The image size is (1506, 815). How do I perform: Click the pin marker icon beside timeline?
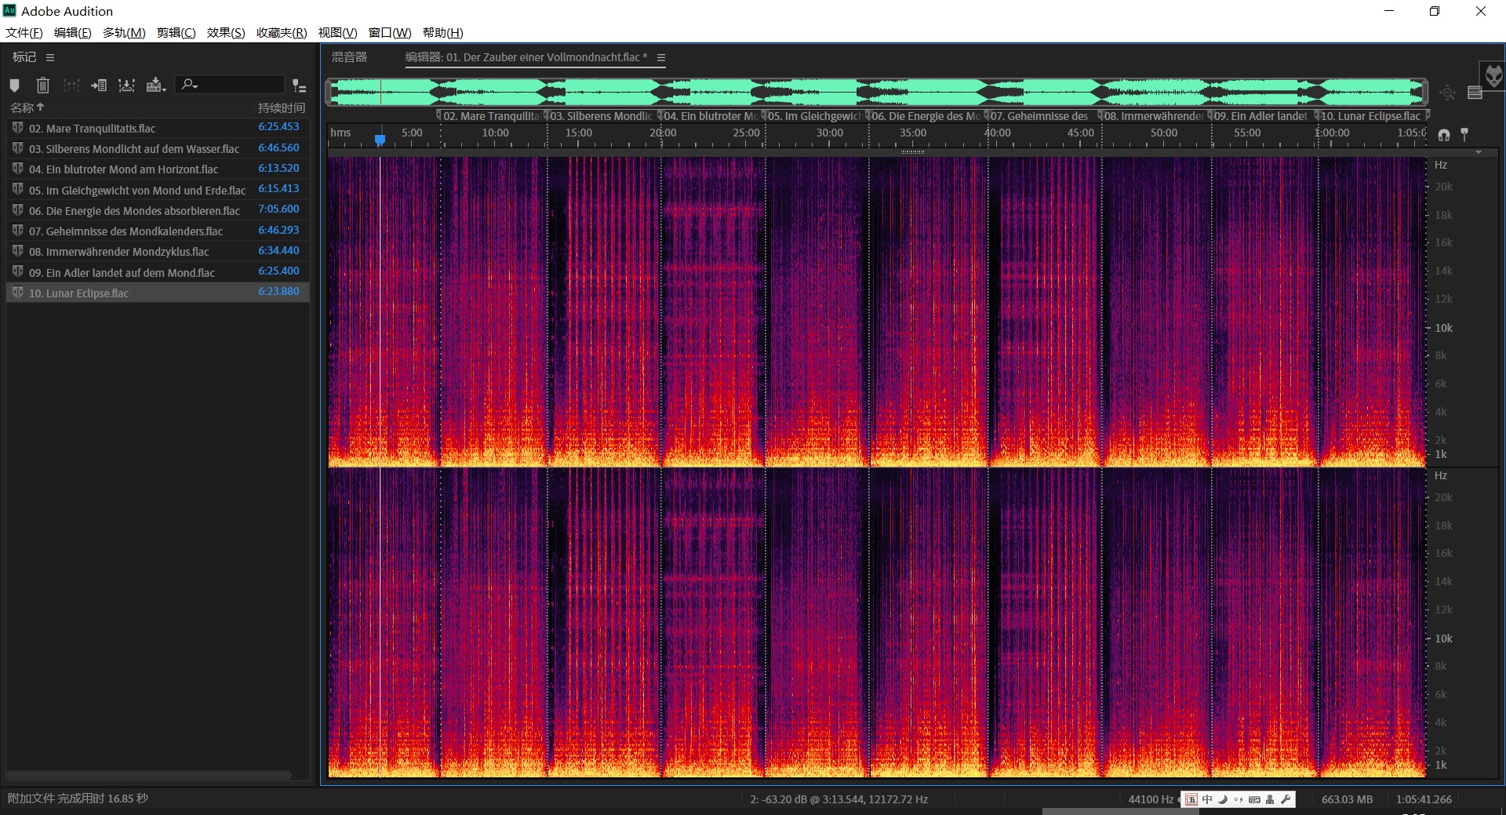tap(1464, 134)
